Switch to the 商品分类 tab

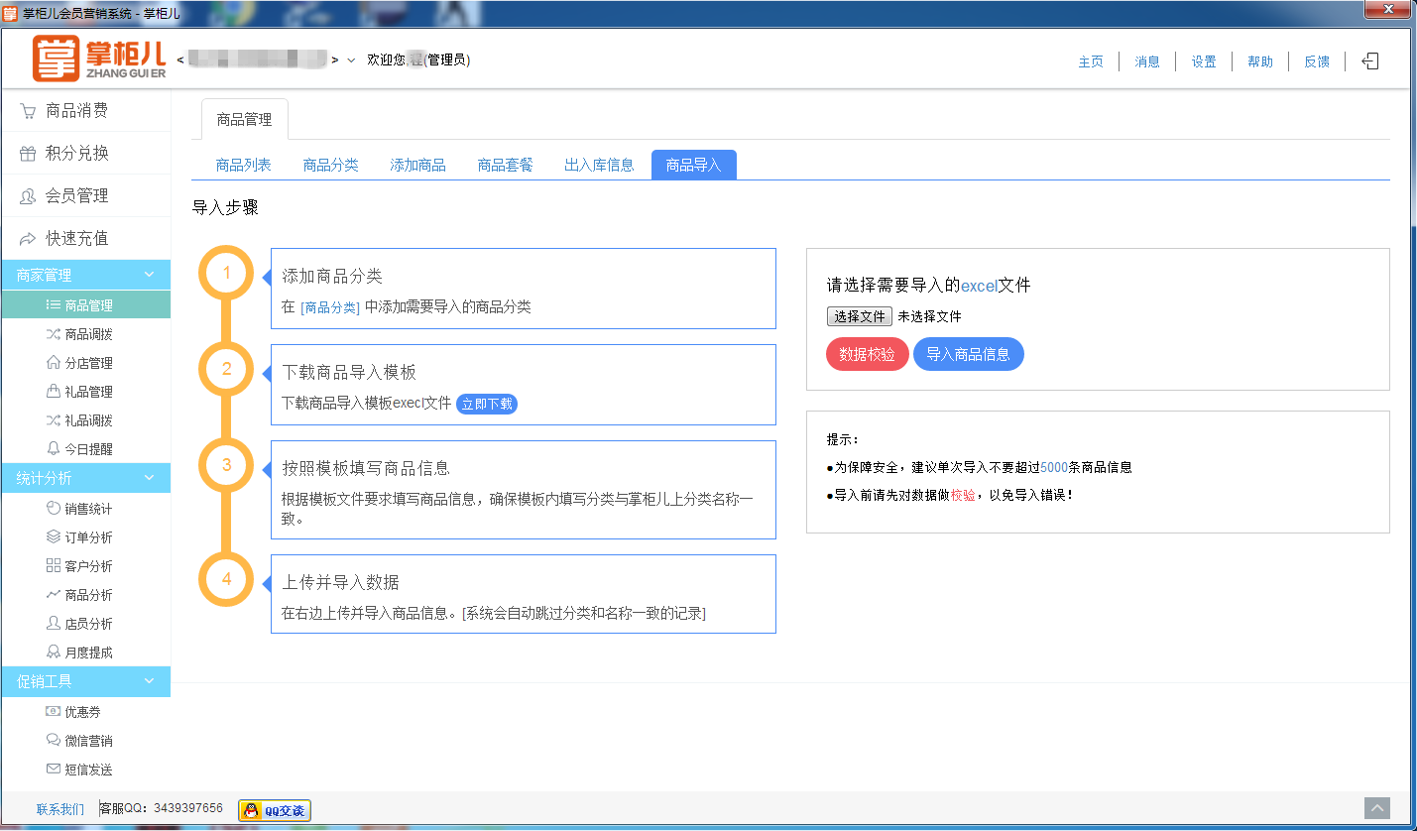(x=331, y=166)
